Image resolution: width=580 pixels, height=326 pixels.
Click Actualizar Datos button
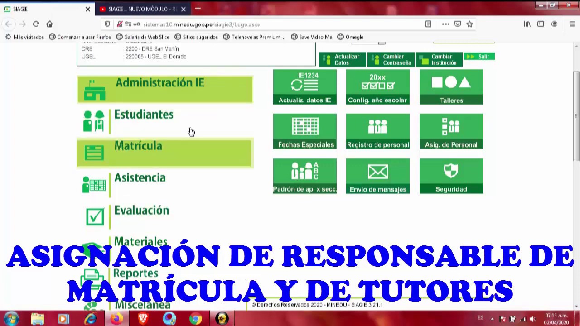pyautogui.click(x=343, y=59)
